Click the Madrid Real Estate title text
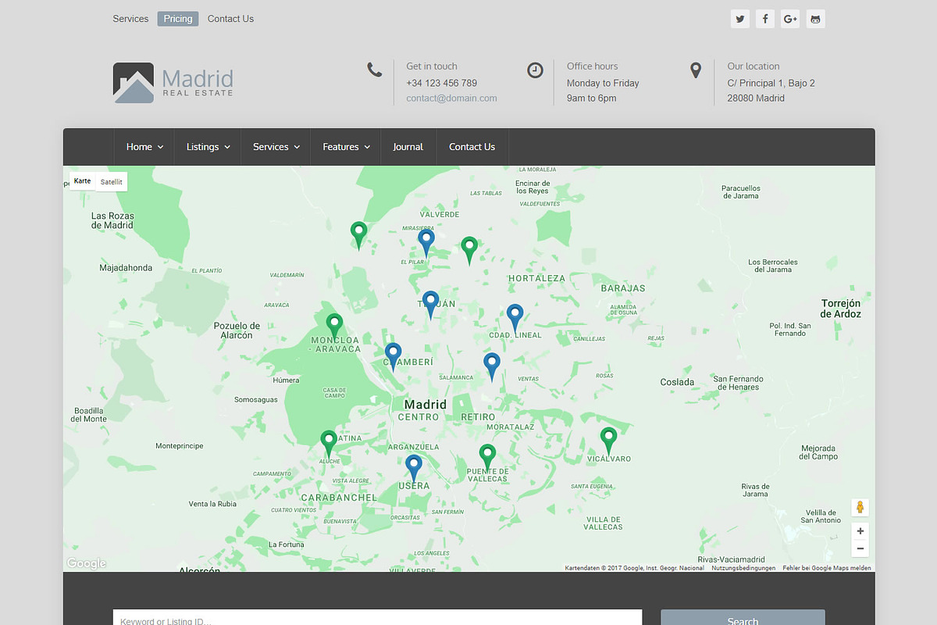This screenshot has height=625, width=937. click(198, 83)
